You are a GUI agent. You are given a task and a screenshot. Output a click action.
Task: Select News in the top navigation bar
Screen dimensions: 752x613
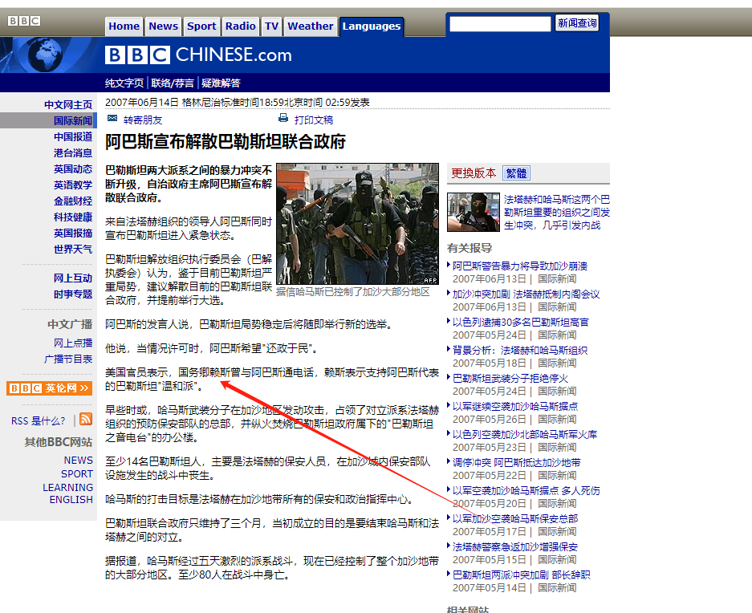click(163, 26)
